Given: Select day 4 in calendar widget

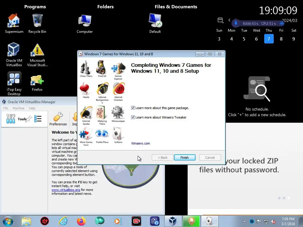Looking at the screenshot, I should point(231,39).
